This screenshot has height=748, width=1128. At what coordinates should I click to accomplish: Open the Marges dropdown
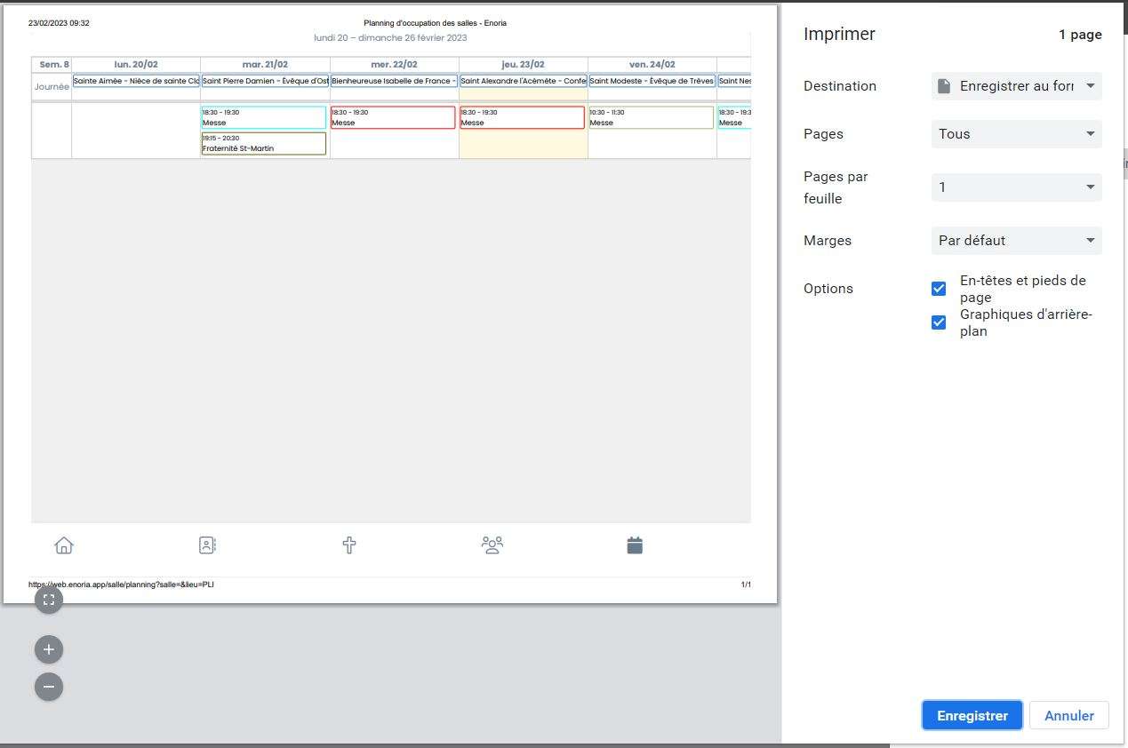click(x=1016, y=241)
